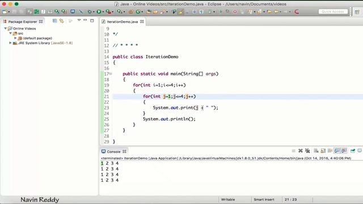This screenshot has height=204, width=363.
Task: Open the Back history dropdown arrow
Action: point(280,12)
